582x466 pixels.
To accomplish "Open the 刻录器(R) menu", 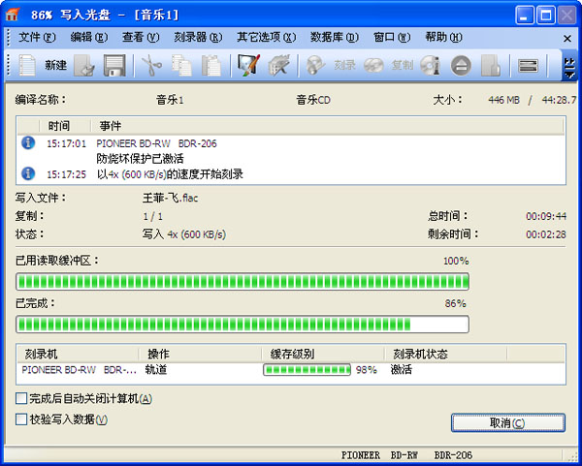I will [198, 37].
